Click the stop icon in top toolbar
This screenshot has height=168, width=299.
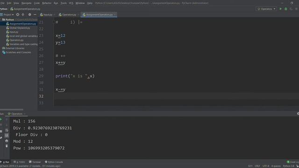click(296, 9)
